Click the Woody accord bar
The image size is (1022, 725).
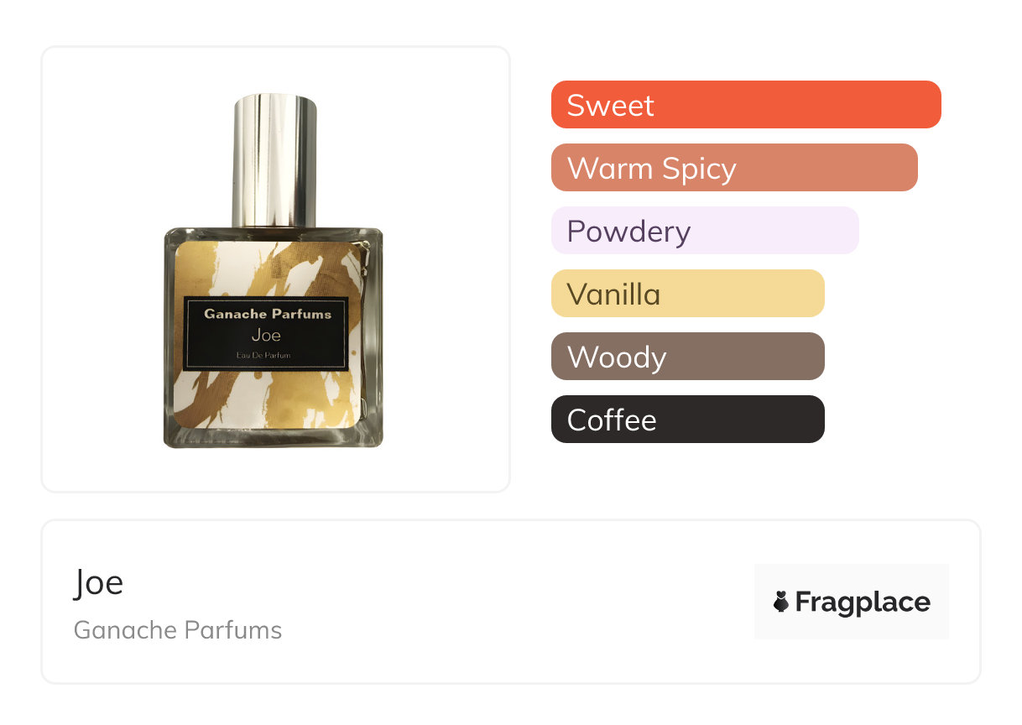688,357
